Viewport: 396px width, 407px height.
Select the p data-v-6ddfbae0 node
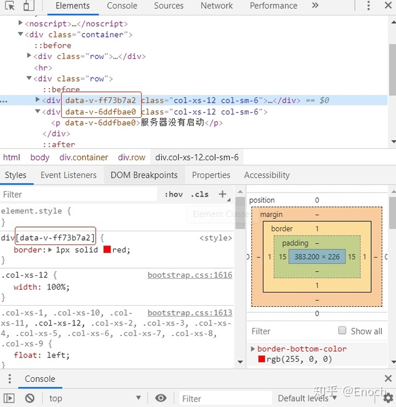(x=137, y=122)
